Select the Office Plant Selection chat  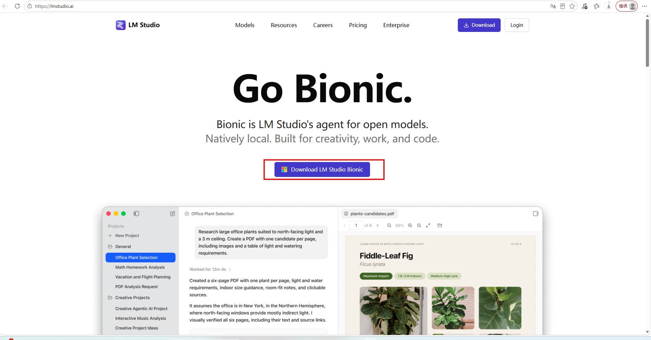140,257
